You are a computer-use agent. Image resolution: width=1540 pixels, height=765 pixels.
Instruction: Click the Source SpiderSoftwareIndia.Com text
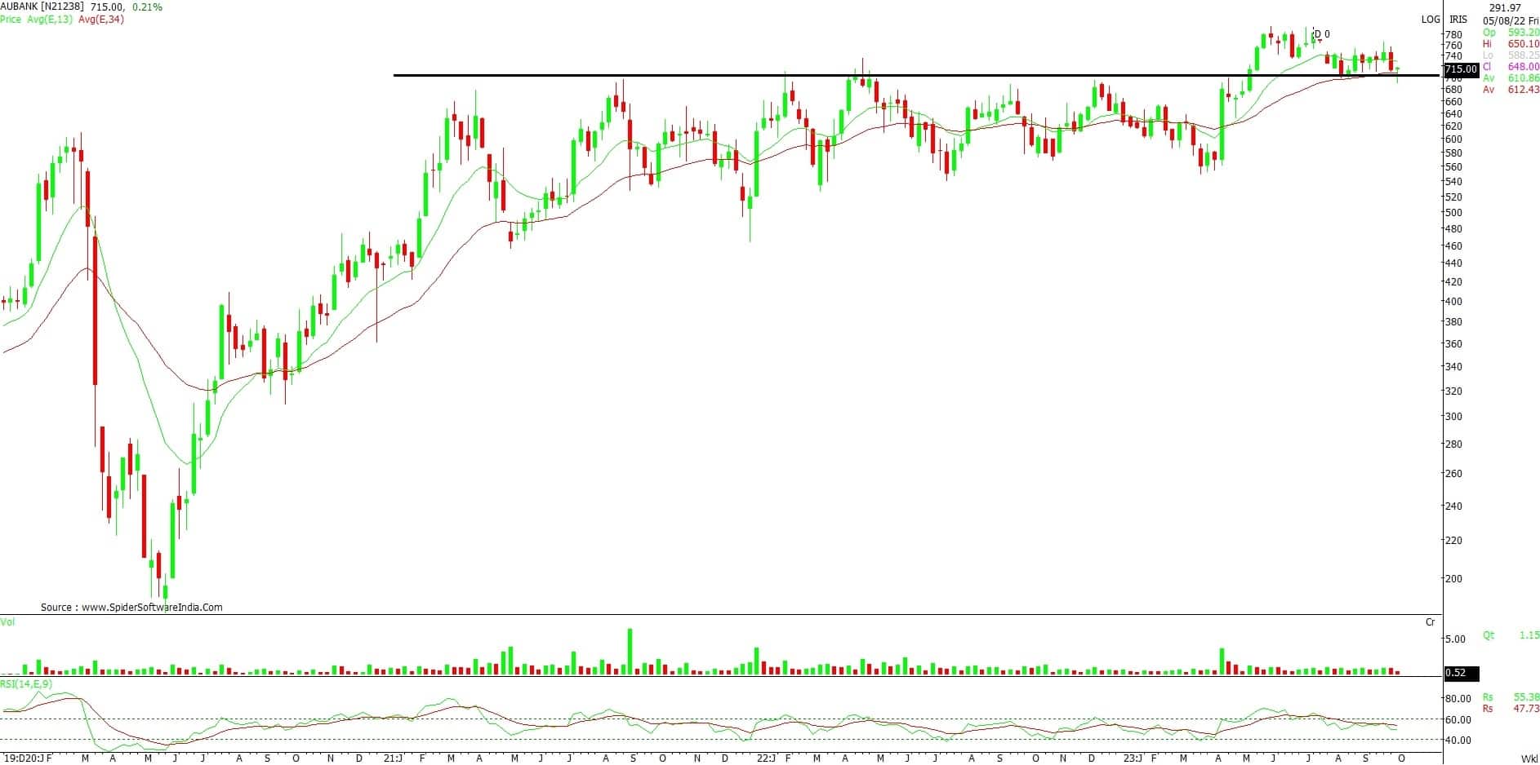click(x=131, y=607)
